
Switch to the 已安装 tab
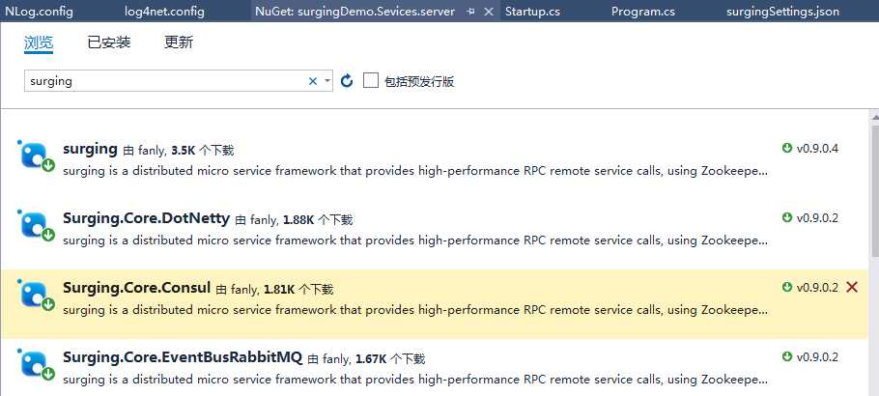[x=108, y=42]
